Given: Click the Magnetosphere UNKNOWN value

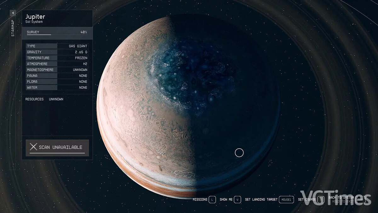Looking at the screenshot, I should pos(80,70).
